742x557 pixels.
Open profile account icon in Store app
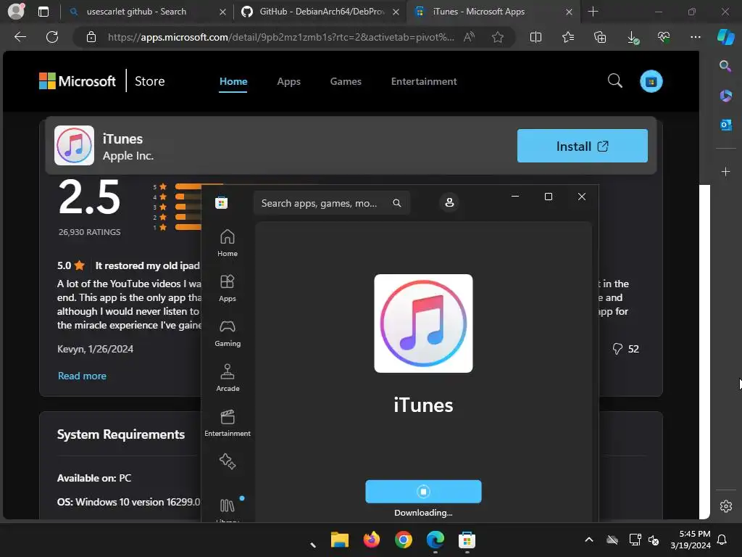(449, 203)
